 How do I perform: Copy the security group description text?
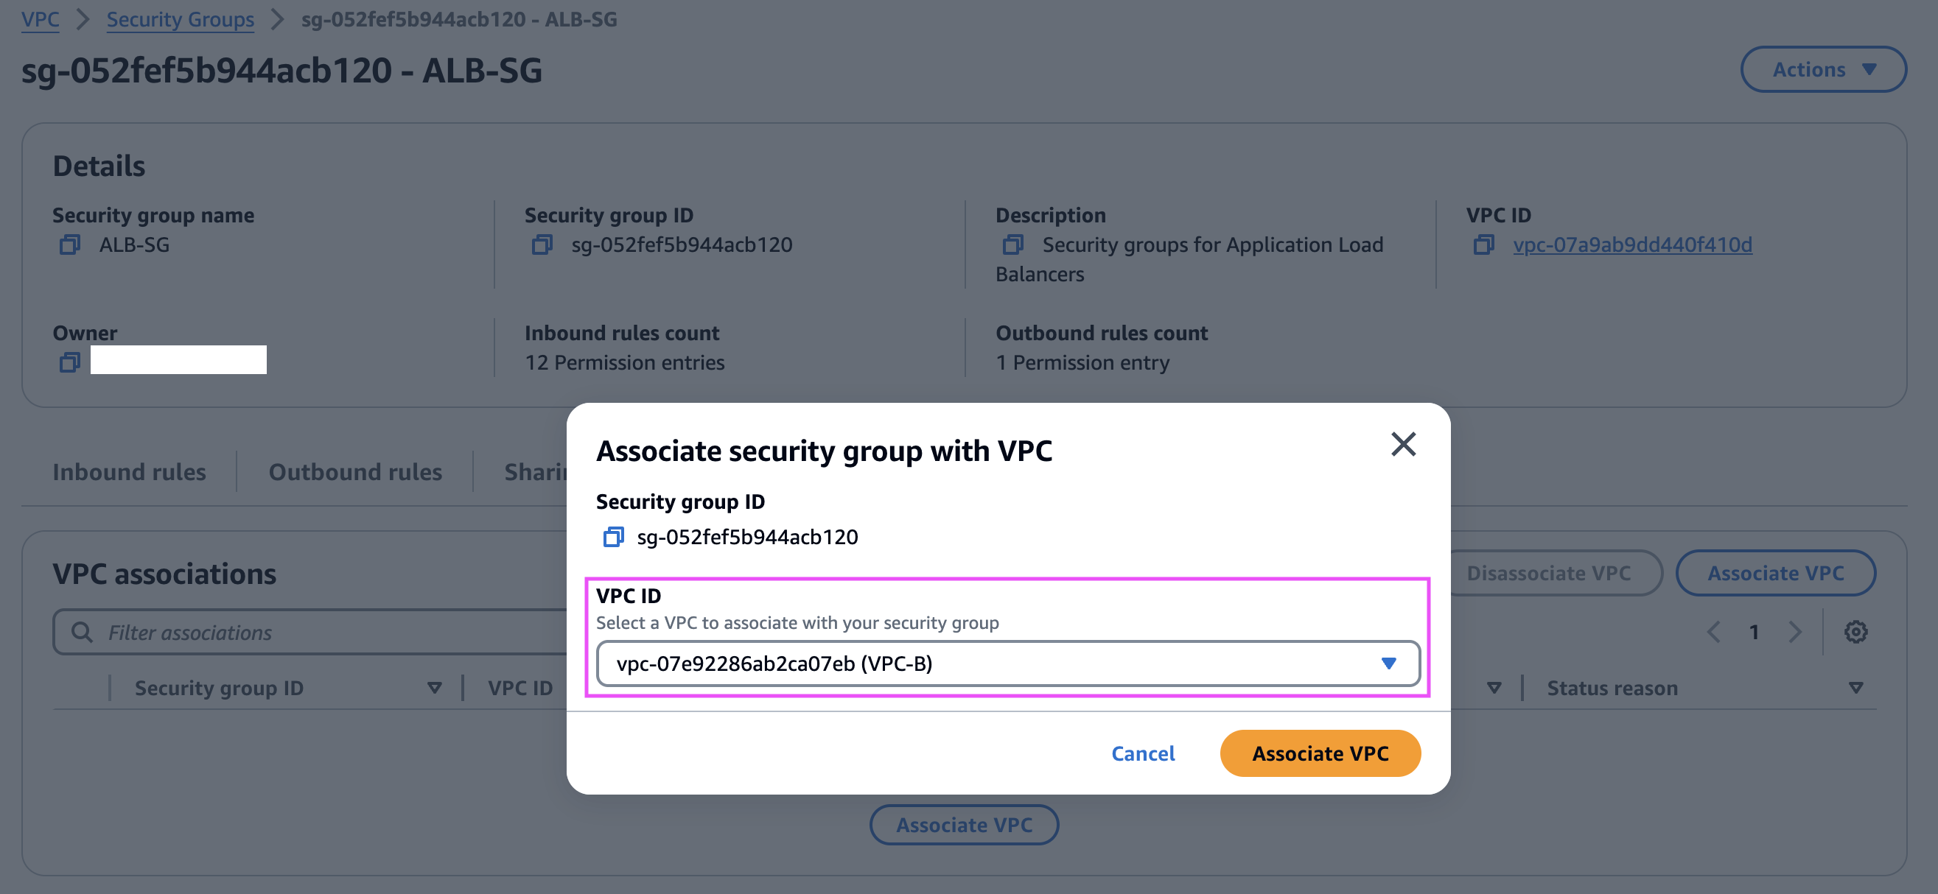click(x=1012, y=245)
